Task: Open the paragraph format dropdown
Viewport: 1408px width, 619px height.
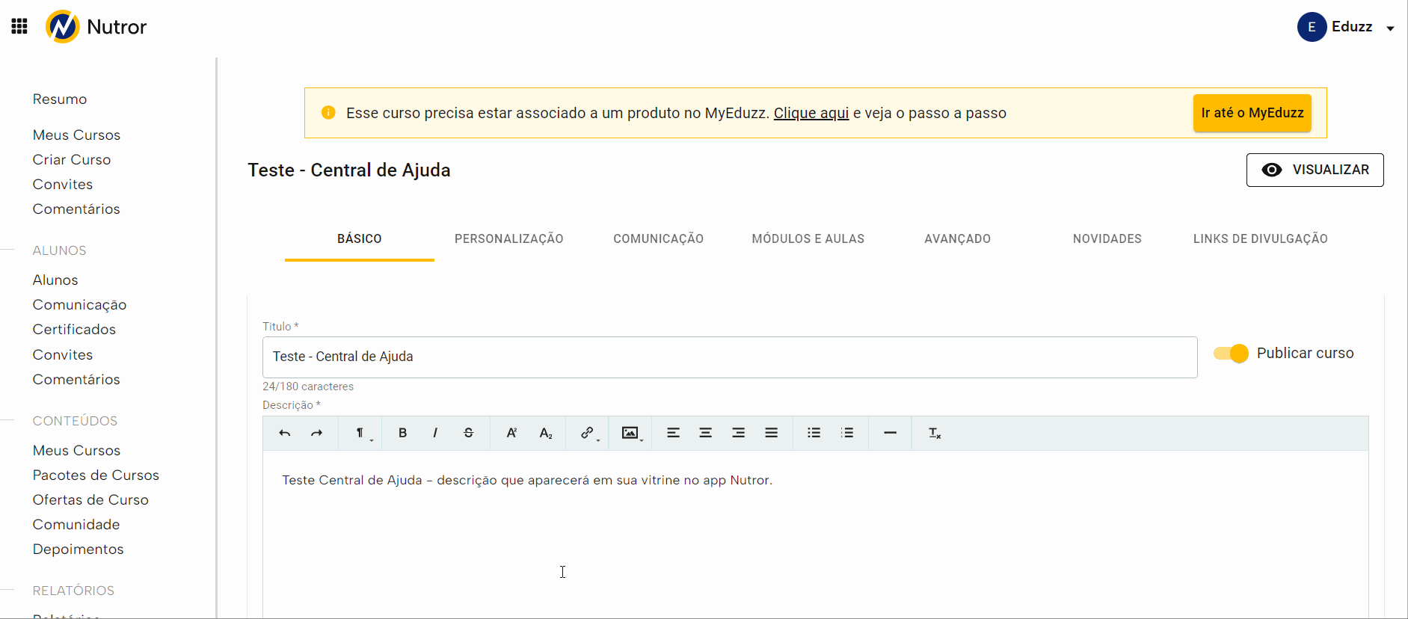Action: pos(362,433)
